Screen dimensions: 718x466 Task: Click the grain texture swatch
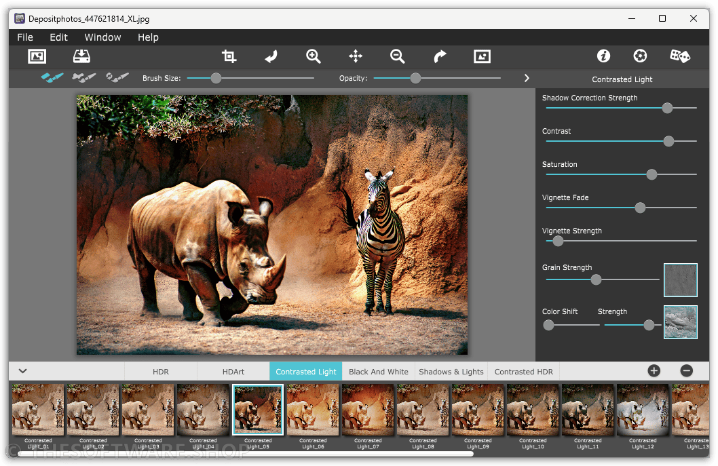[681, 279]
